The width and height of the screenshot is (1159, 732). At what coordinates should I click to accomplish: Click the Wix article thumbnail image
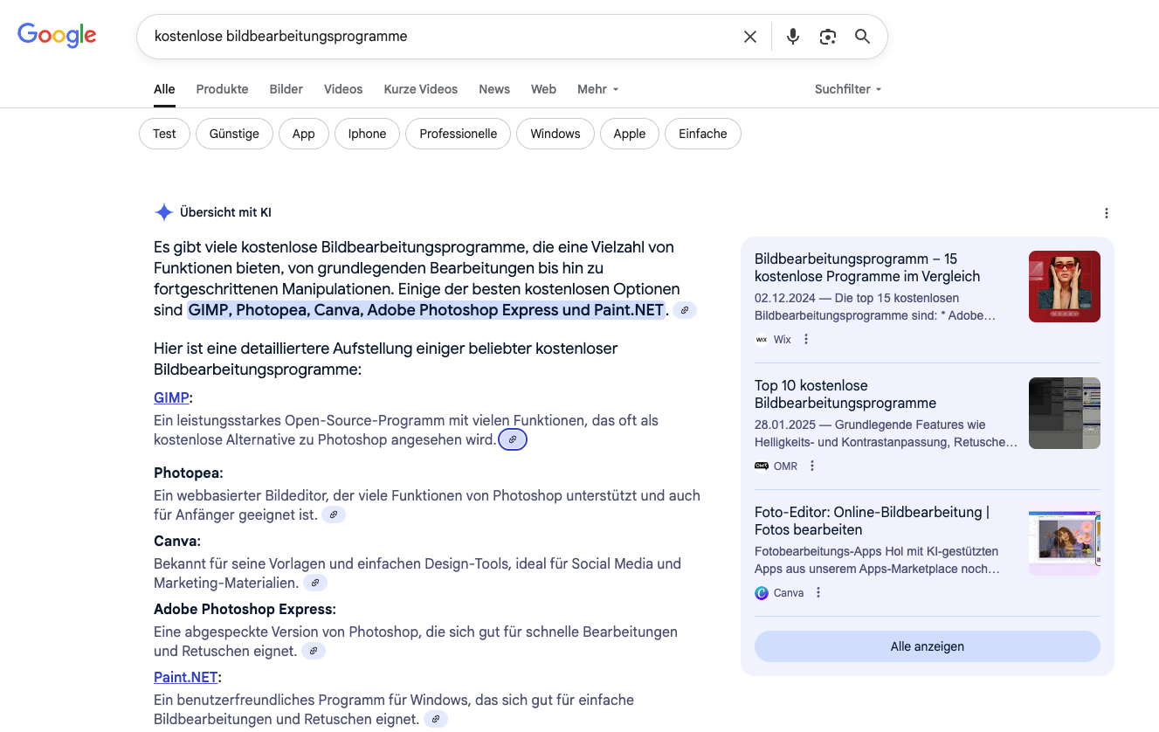(1064, 287)
